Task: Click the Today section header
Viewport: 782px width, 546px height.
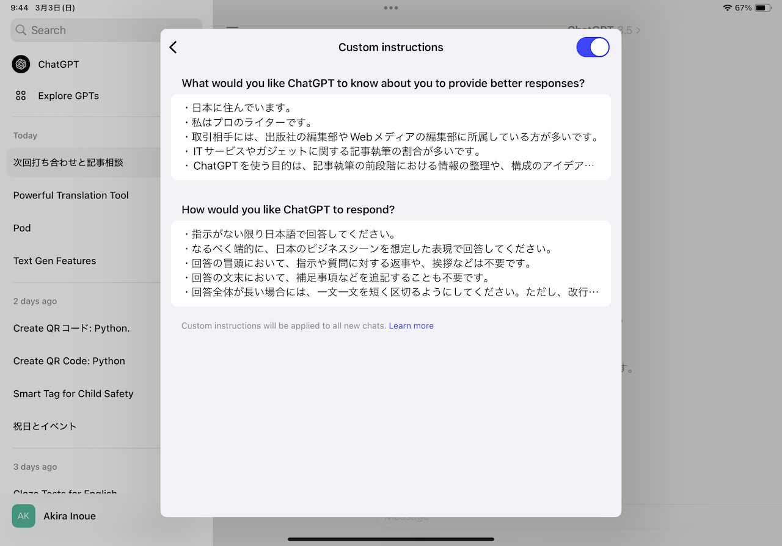Action: click(x=25, y=136)
